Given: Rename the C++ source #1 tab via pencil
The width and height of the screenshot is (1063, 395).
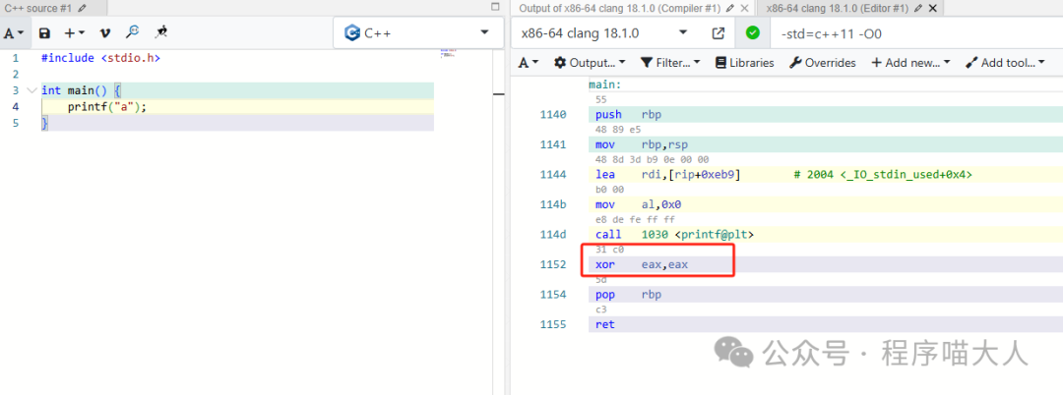Looking at the screenshot, I should pos(83,8).
